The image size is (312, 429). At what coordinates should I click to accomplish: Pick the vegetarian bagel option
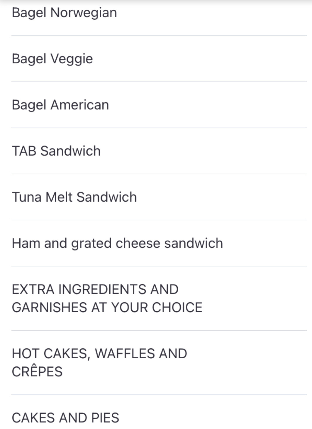coord(52,59)
